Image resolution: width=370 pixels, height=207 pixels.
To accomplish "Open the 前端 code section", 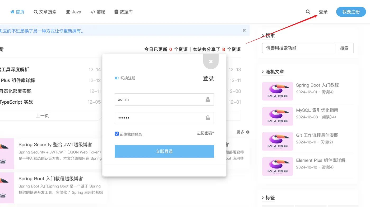I will click(98, 12).
